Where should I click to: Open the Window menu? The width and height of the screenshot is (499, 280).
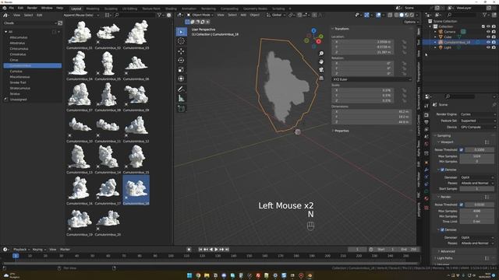[47, 8]
